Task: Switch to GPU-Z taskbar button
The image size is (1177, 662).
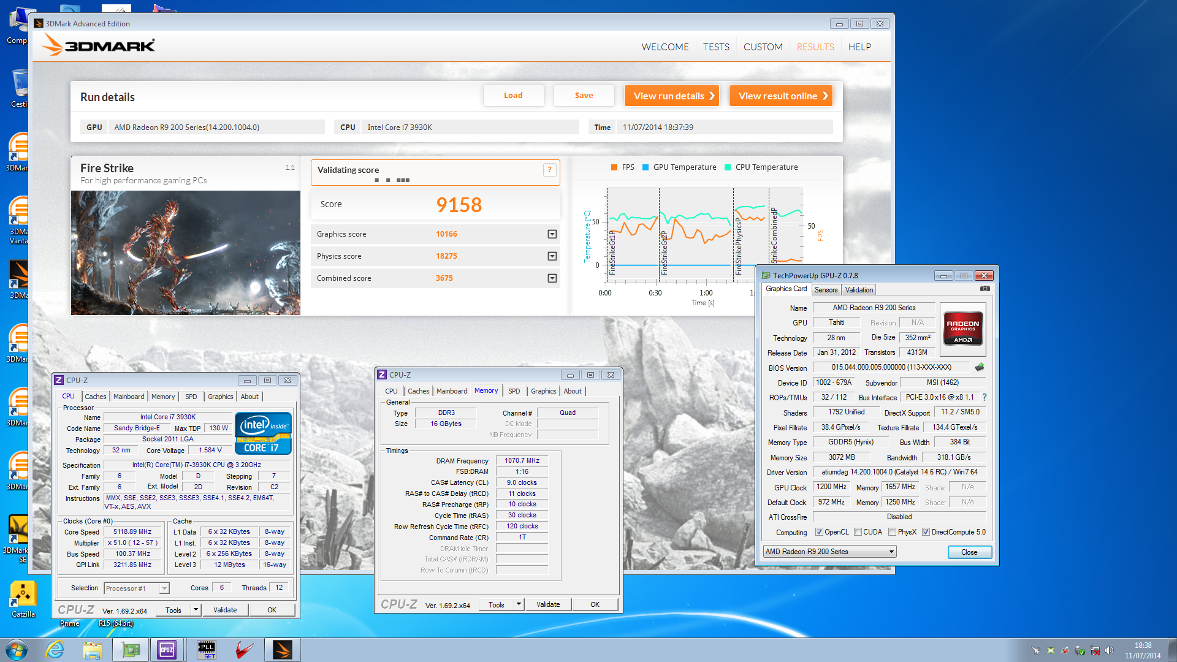Action: coord(131,650)
